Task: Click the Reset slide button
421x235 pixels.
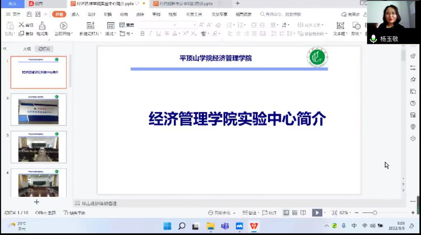Action: tap(127, 25)
